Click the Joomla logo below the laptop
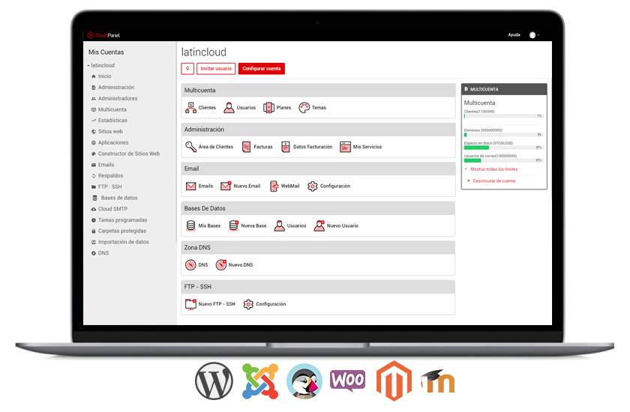Image resolution: width=630 pixels, height=412 pixels. 260,381
